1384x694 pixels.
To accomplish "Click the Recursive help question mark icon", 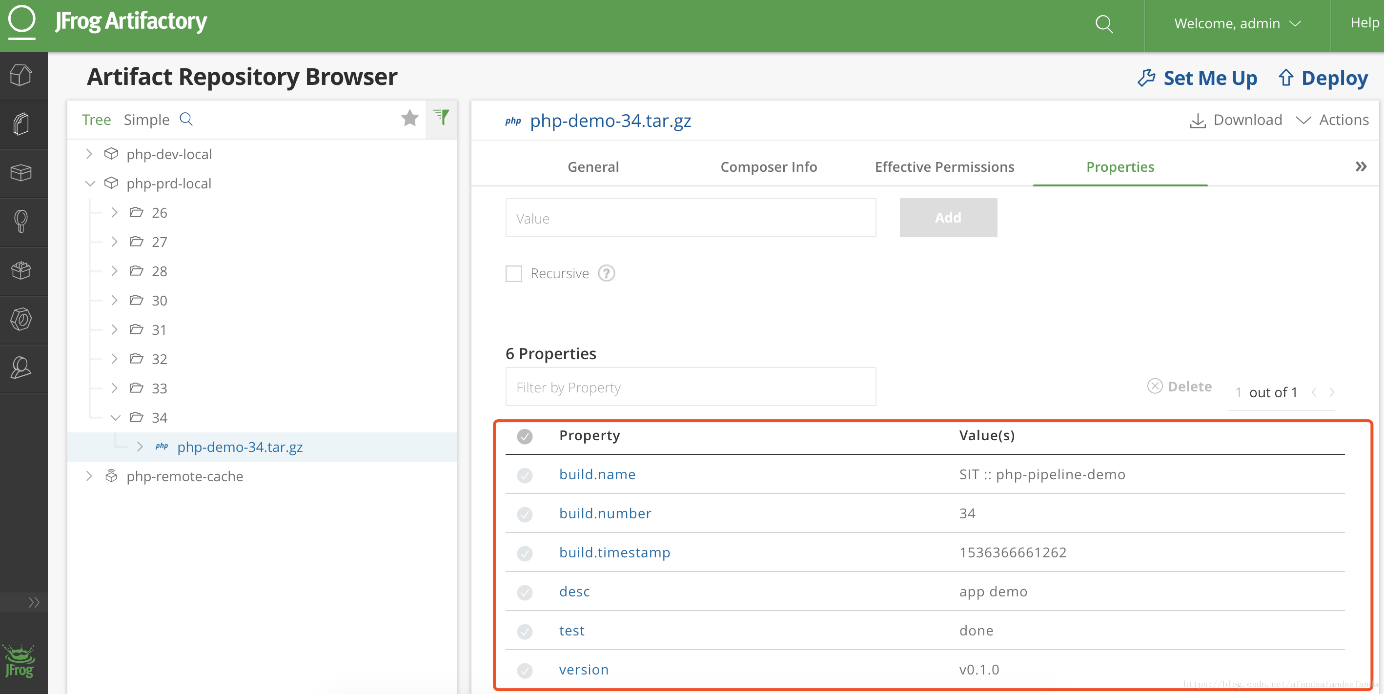I will (607, 273).
